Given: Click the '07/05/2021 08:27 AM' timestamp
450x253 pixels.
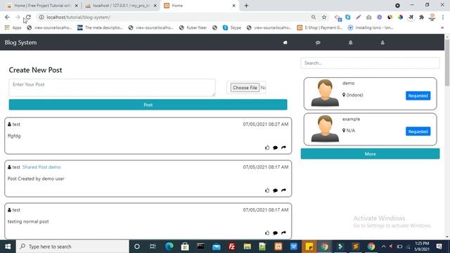Looking at the screenshot, I should (x=266, y=124).
